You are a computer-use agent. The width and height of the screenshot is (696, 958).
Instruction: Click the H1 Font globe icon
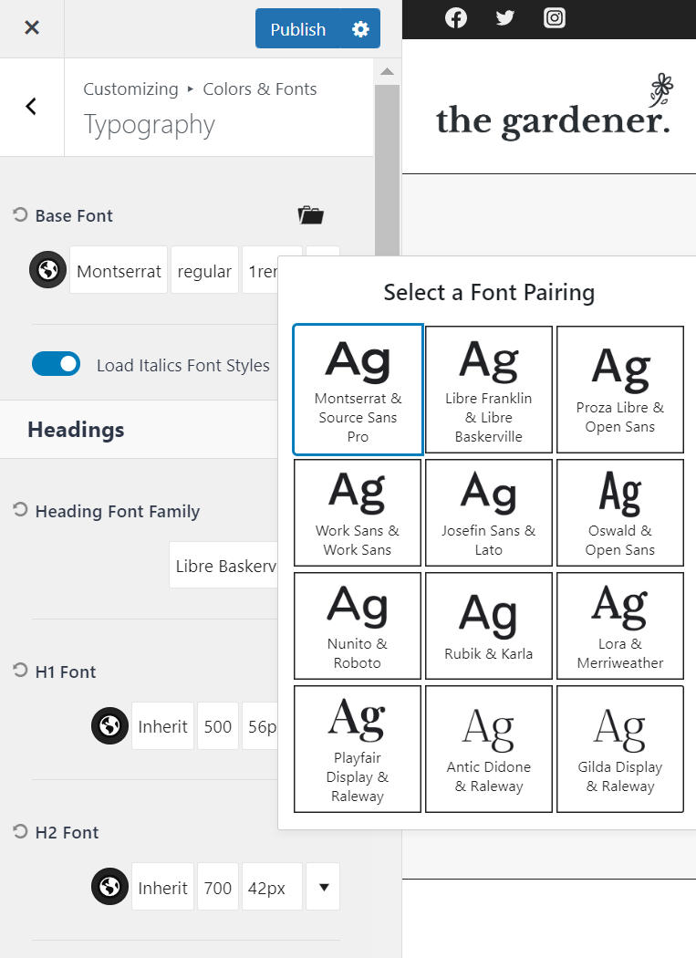pos(109,726)
